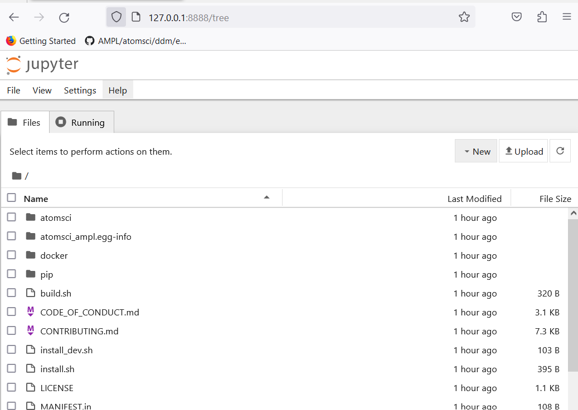
Task: Click the page info icon in address bar
Action: [136, 17]
